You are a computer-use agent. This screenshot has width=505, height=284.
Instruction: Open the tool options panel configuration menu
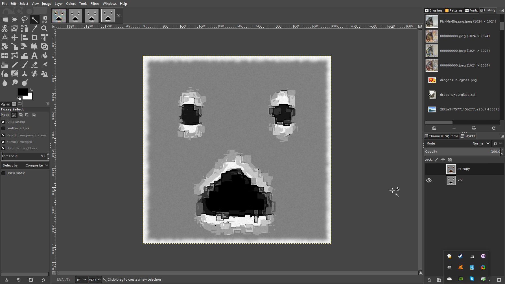[x=47, y=104]
